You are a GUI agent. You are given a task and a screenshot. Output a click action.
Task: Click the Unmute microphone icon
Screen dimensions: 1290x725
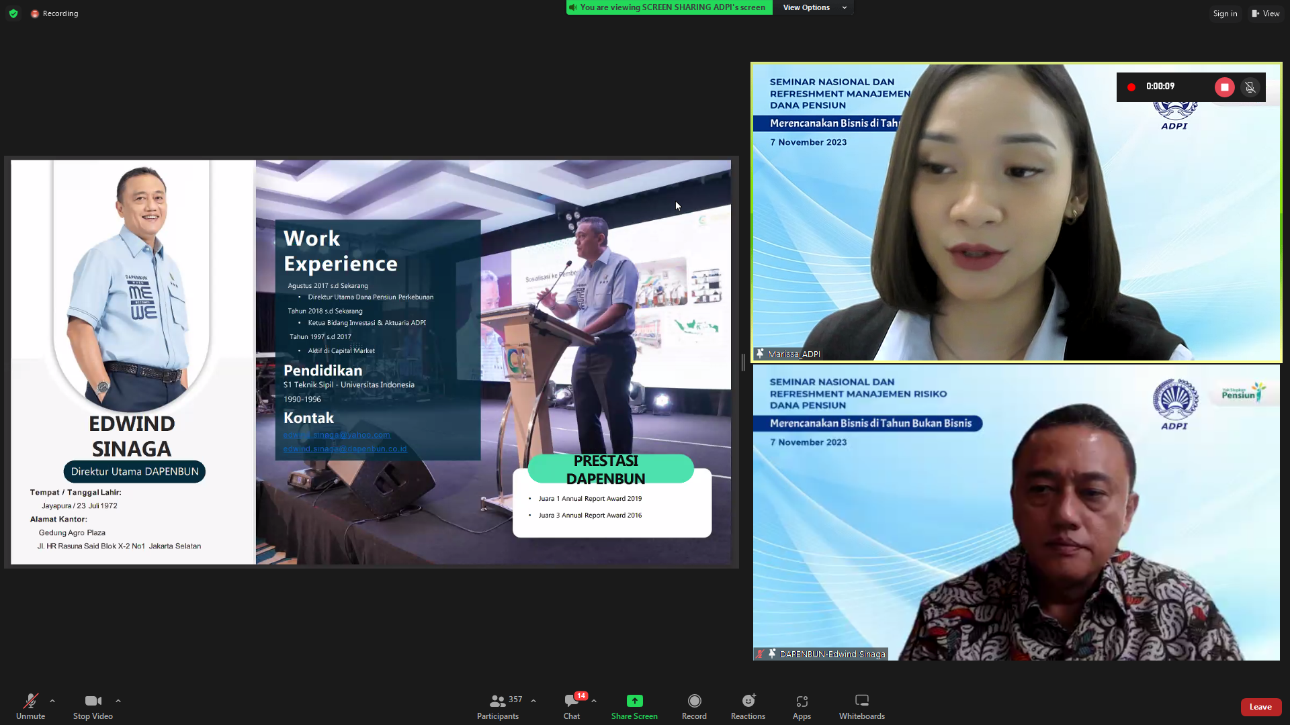30,701
